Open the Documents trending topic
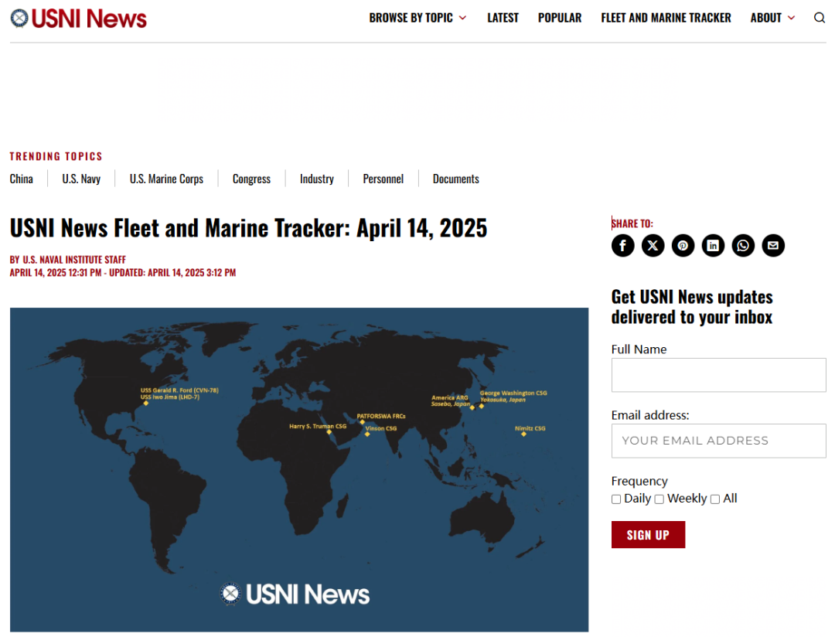The height and width of the screenshot is (637, 835). tap(456, 179)
